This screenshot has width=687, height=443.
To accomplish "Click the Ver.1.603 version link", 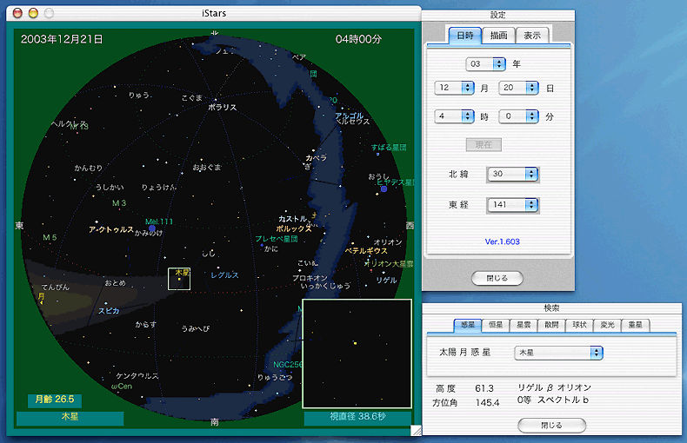I will tap(502, 241).
